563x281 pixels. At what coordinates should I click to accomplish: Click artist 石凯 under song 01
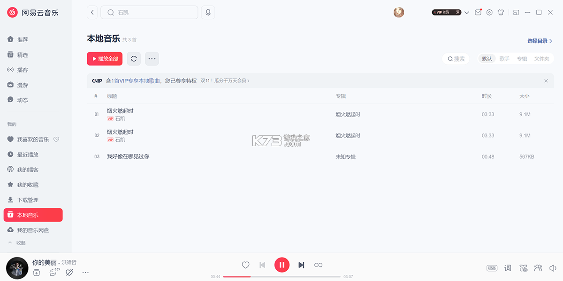pyautogui.click(x=120, y=118)
